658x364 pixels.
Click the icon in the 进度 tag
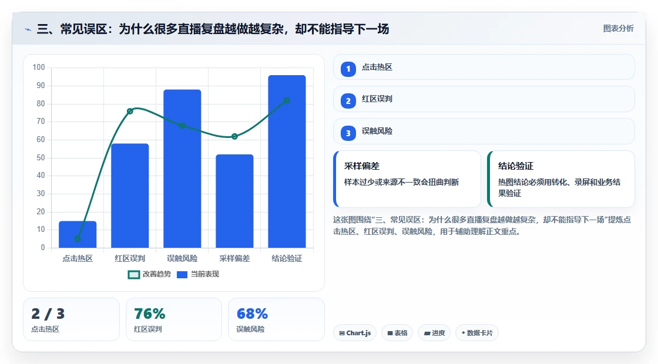pyautogui.click(x=427, y=333)
